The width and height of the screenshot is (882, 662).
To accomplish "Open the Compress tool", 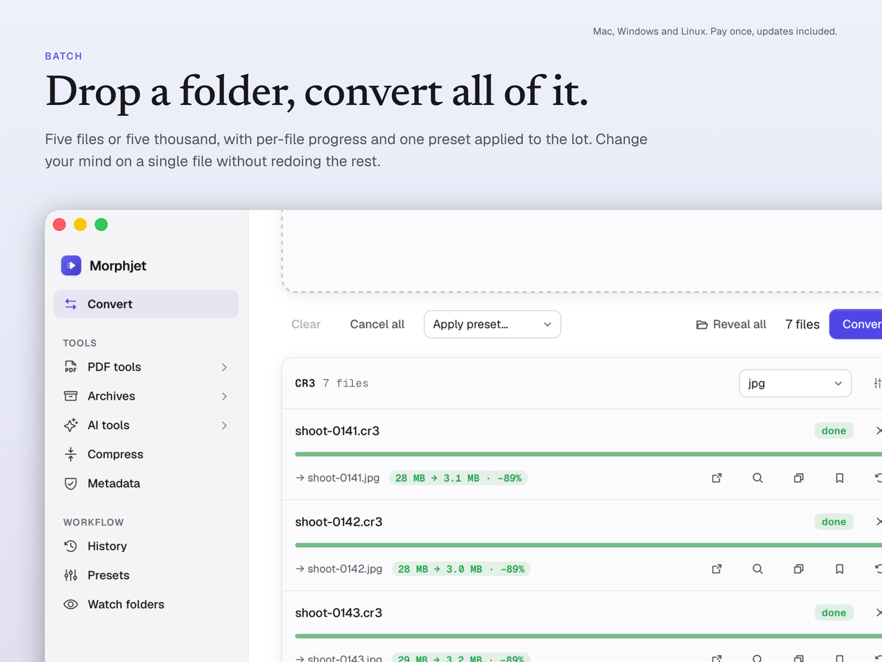I will [x=146, y=454].
